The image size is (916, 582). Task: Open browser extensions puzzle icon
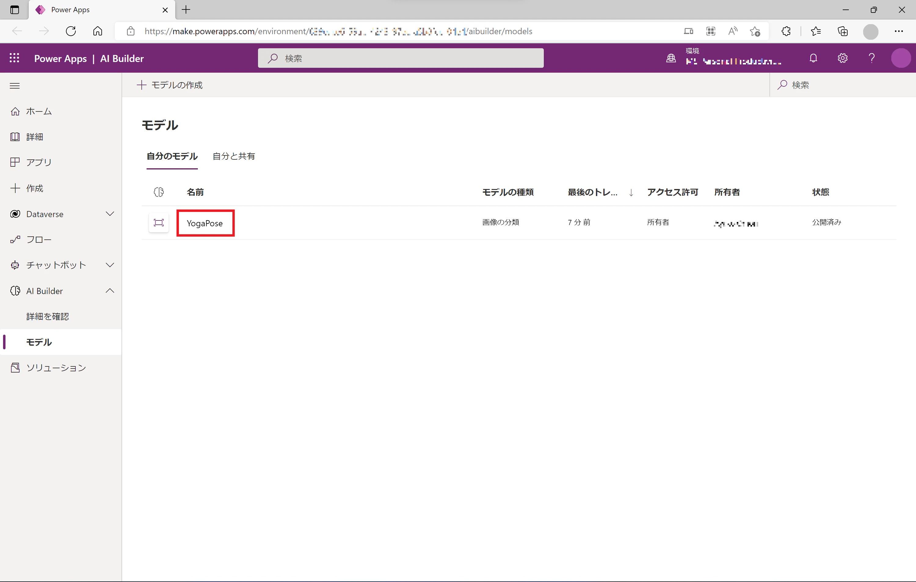click(786, 31)
